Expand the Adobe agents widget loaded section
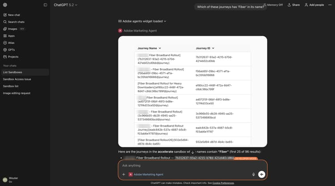The width and height of the screenshot is (335, 186). [x=142, y=21]
